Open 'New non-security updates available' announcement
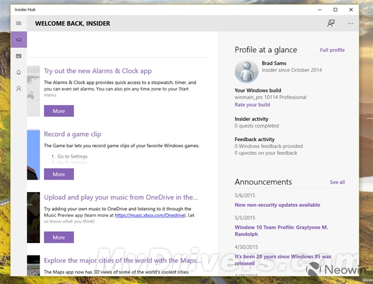This screenshot has width=373, height=284. click(277, 204)
